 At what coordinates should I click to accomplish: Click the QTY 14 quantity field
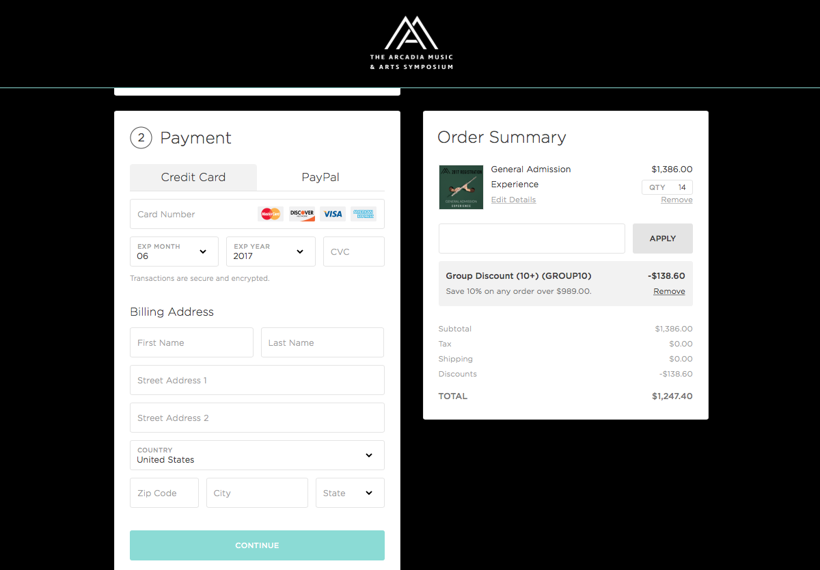coord(667,187)
